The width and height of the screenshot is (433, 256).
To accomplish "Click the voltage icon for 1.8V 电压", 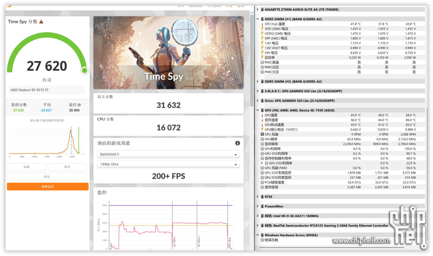I will point(262,43).
